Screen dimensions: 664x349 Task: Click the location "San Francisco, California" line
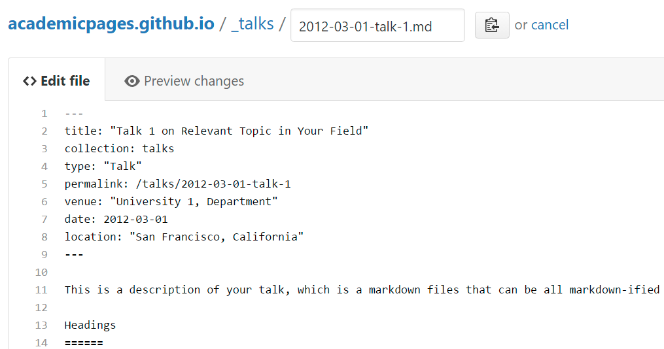click(x=184, y=237)
